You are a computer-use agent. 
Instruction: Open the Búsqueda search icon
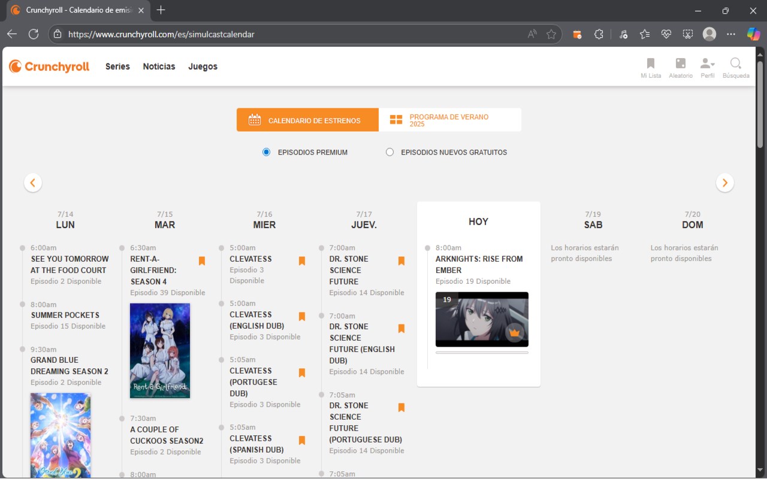click(736, 68)
